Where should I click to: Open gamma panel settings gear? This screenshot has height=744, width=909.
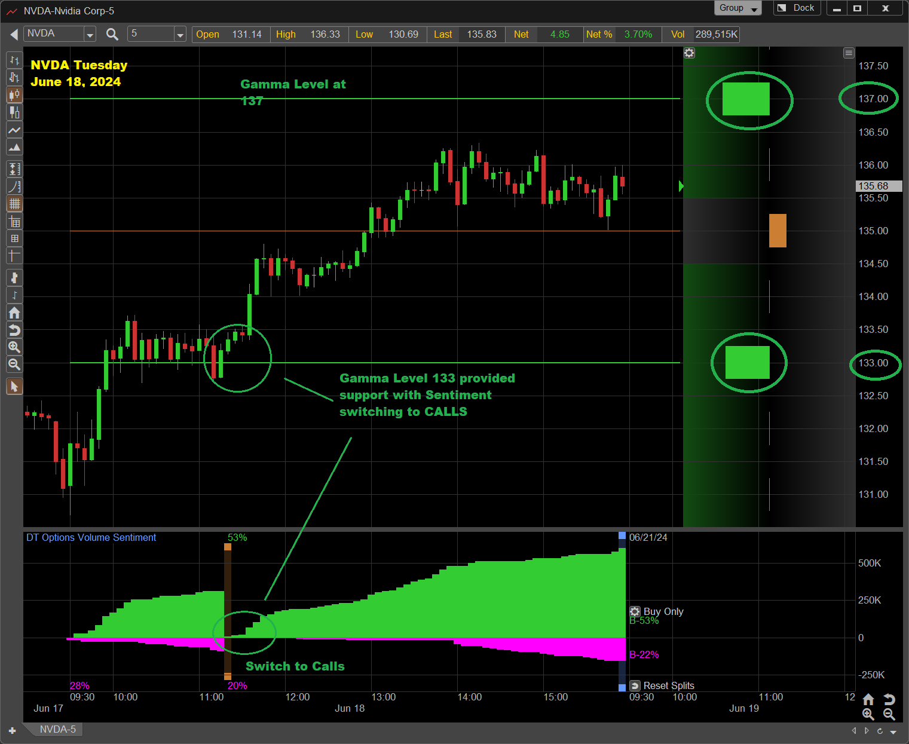pos(689,53)
